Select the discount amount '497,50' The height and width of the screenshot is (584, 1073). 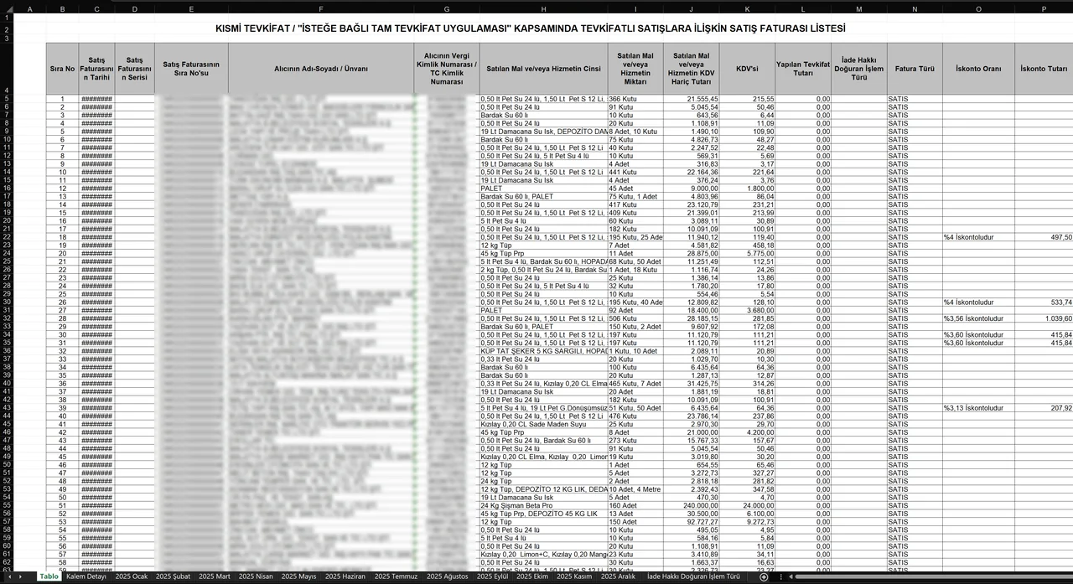tap(1044, 237)
